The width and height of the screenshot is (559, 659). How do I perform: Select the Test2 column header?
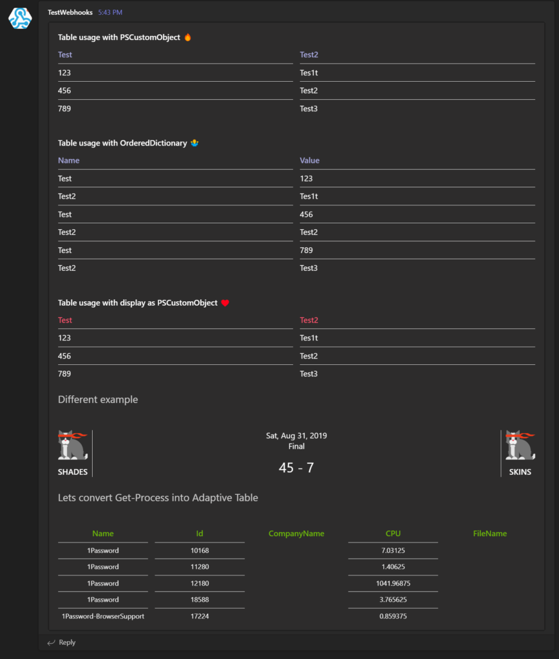(x=307, y=55)
